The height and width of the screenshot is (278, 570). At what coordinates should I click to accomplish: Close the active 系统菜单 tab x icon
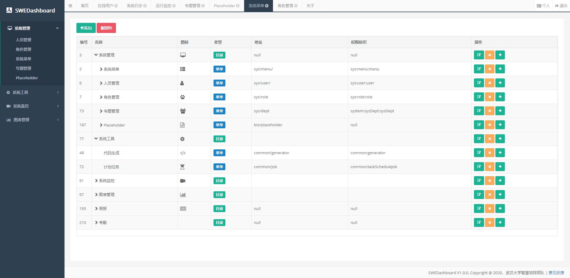coord(267,6)
